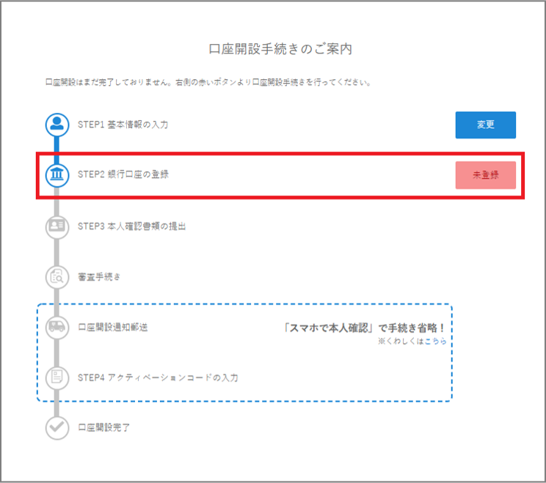Click the blue 変更 button
This screenshot has height=483, width=546.
(x=485, y=125)
